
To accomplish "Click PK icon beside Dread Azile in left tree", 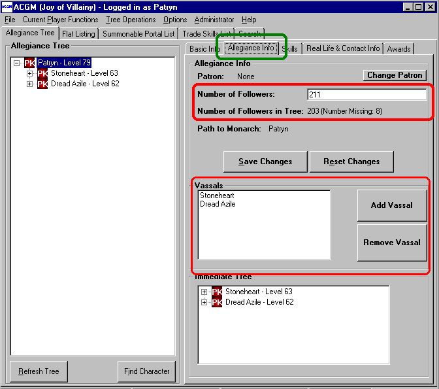I will tap(42, 84).
